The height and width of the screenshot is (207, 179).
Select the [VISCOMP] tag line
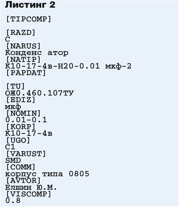click(x=29, y=194)
